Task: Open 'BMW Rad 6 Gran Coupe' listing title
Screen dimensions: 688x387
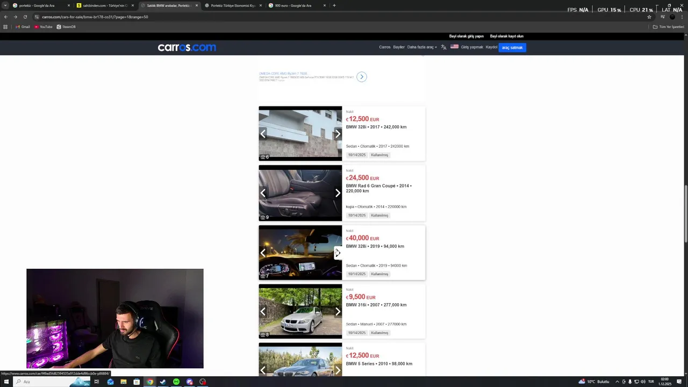Action: (379, 188)
